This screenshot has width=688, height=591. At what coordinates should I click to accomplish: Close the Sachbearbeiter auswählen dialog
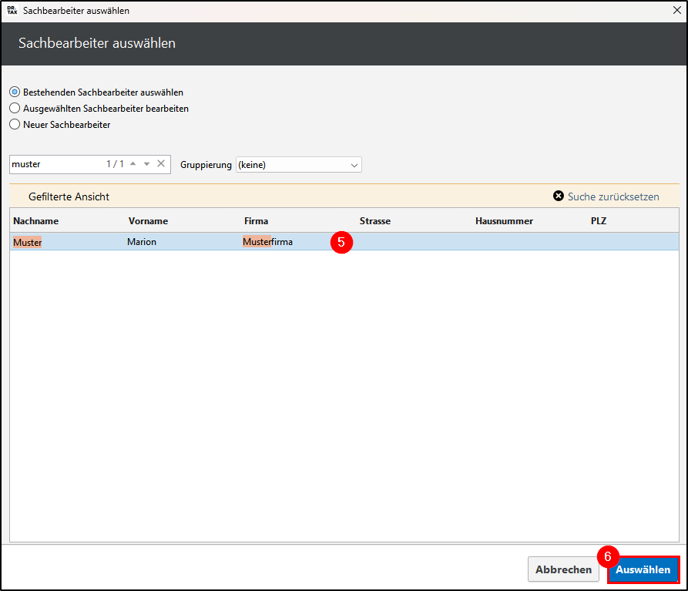[676, 11]
